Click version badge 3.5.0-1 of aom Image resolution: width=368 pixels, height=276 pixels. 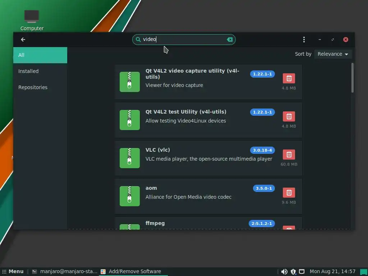tap(264, 188)
